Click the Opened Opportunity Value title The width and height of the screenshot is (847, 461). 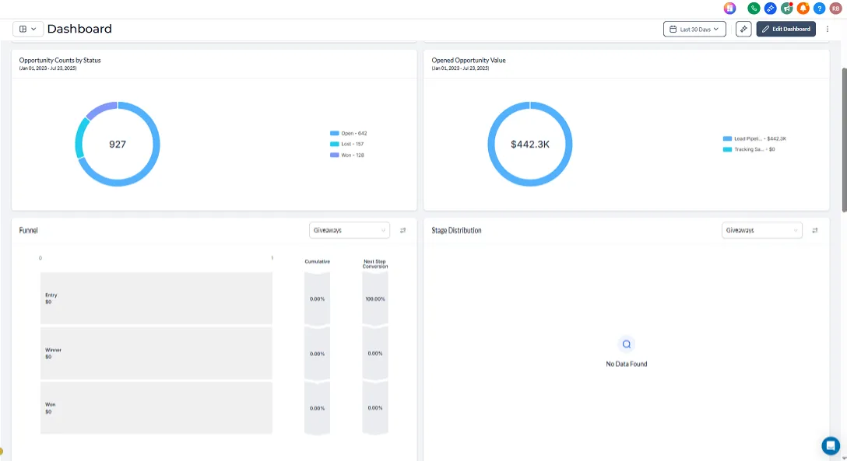(x=469, y=61)
